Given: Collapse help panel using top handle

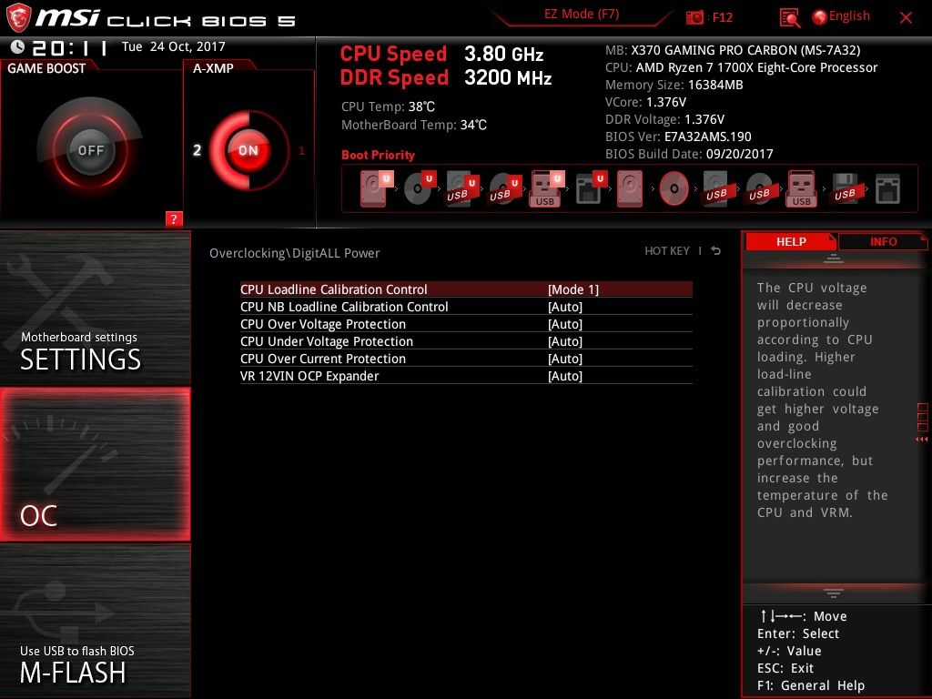Looking at the screenshot, I should click(834, 258).
